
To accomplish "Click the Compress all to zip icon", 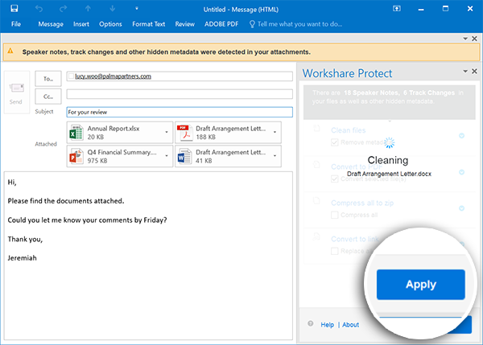I will (316, 201).
